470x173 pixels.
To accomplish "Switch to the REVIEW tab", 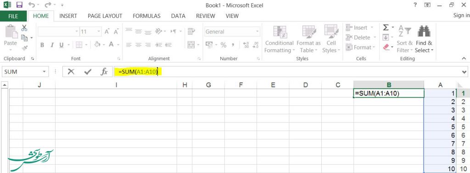I will click(205, 16).
